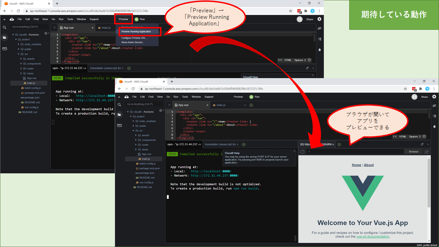The width and height of the screenshot is (439, 247).
Task: Close the Cloud9 Help popup in front window
Action: pos(294,151)
